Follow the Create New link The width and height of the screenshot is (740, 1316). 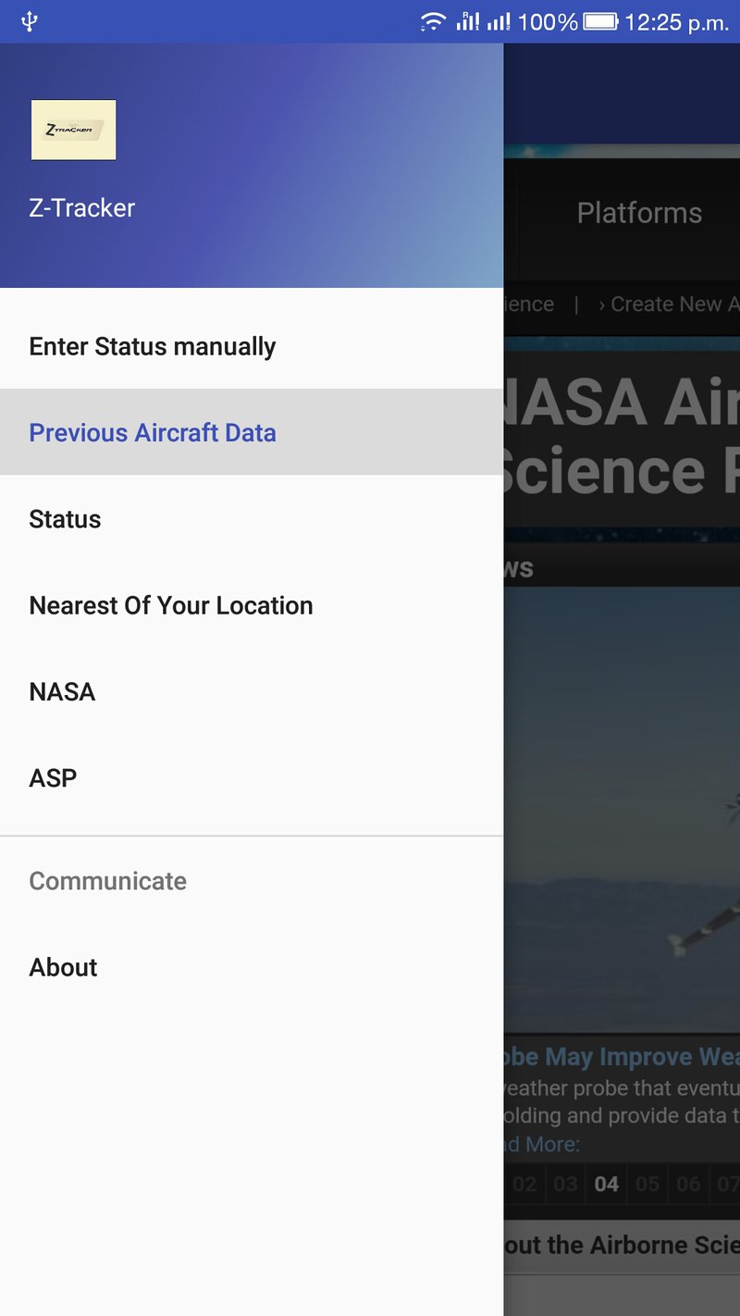(671, 304)
